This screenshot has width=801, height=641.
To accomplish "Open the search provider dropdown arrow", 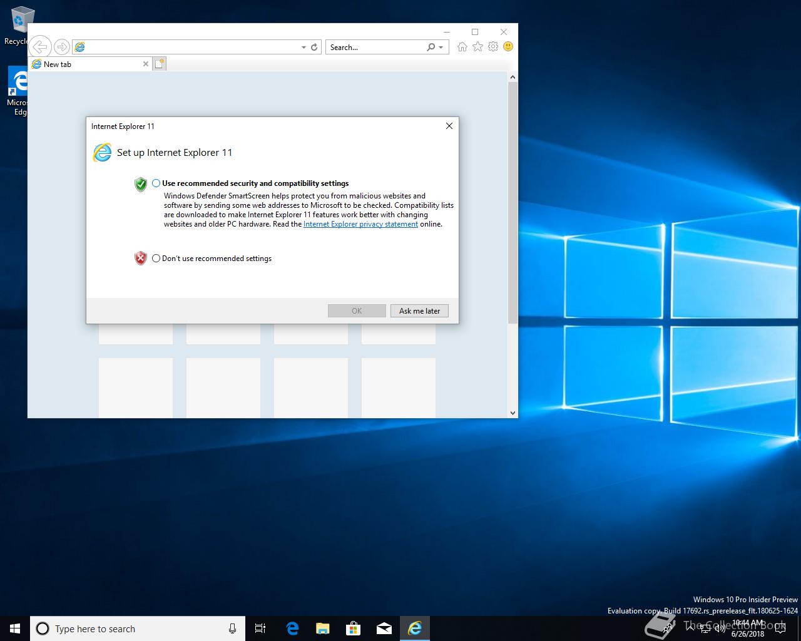I will click(x=441, y=47).
